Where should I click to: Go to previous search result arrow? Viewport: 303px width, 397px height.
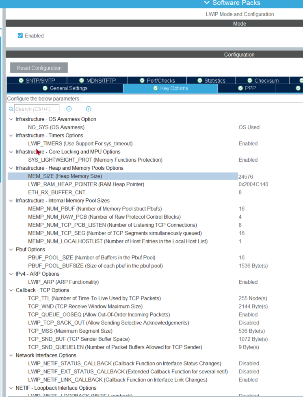(x=69, y=109)
